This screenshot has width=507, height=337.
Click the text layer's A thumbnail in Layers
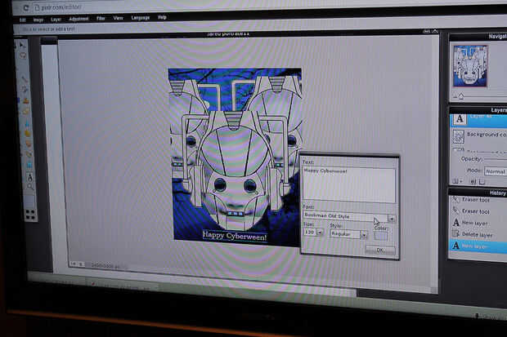(x=460, y=119)
